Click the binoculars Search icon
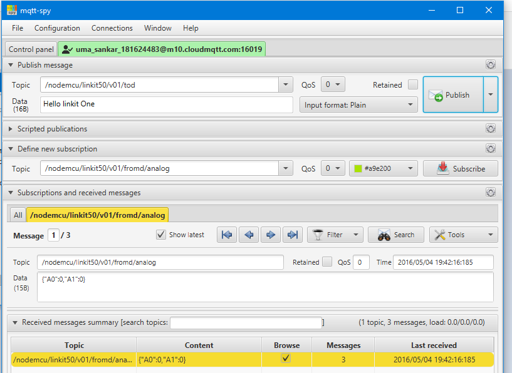Viewport: 512px width, 373px height. point(384,235)
